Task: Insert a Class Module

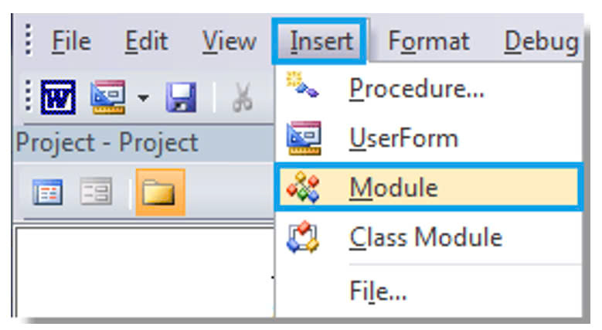Action: tap(425, 237)
